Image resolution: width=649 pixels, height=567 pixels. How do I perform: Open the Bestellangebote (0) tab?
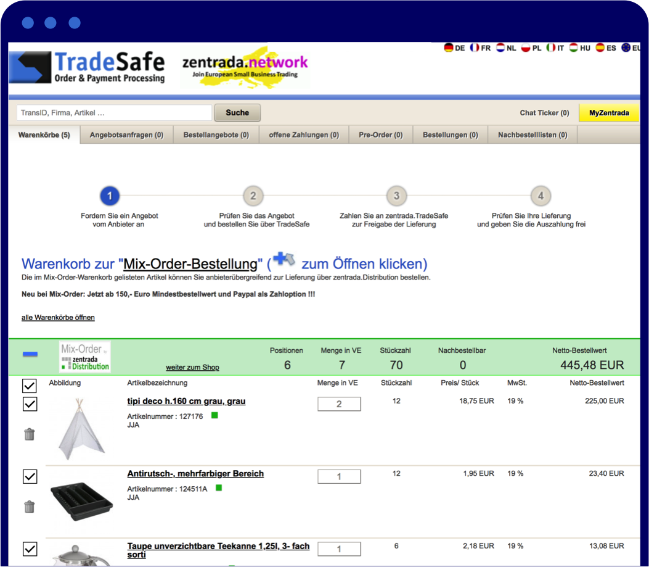coord(216,135)
